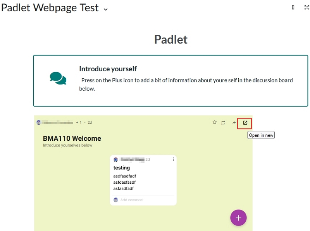Screen dimensions: 310x231
Task: Expand the Padlet Webpage Test title dropdown
Action: pos(106,9)
